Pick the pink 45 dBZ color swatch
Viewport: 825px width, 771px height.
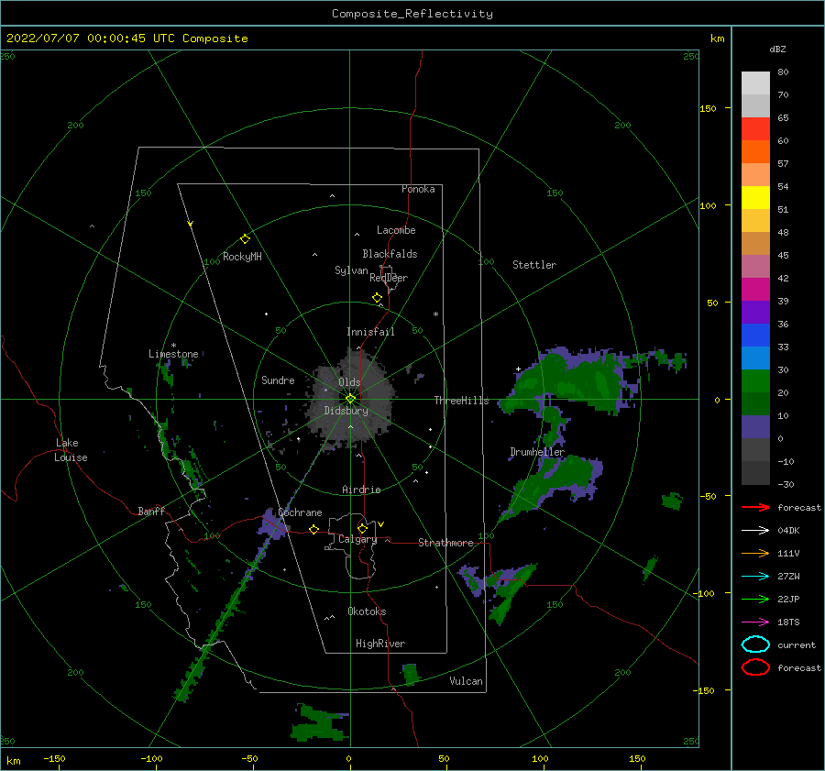(755, 266)
